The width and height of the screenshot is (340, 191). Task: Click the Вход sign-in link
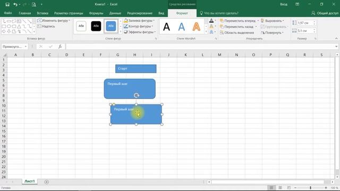(284, 4)
